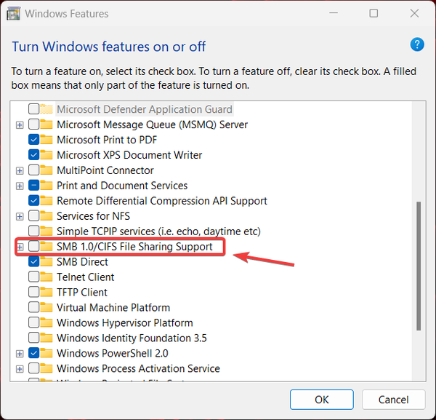Screen dimensions: 436x420
Task: Click the folder icon beside Windows Hypervisor Platform
Action: pyautogui.click(x=47, y=323)
